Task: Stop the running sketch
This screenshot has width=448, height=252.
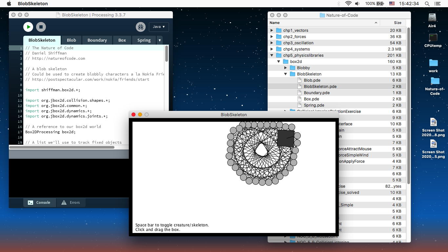Action: pyautogui.click(x=41, y=27)
